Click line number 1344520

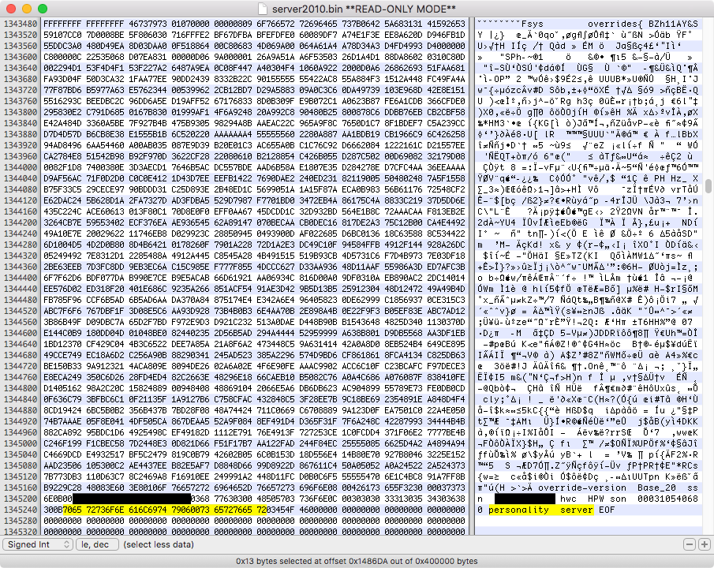pos(21,311)
